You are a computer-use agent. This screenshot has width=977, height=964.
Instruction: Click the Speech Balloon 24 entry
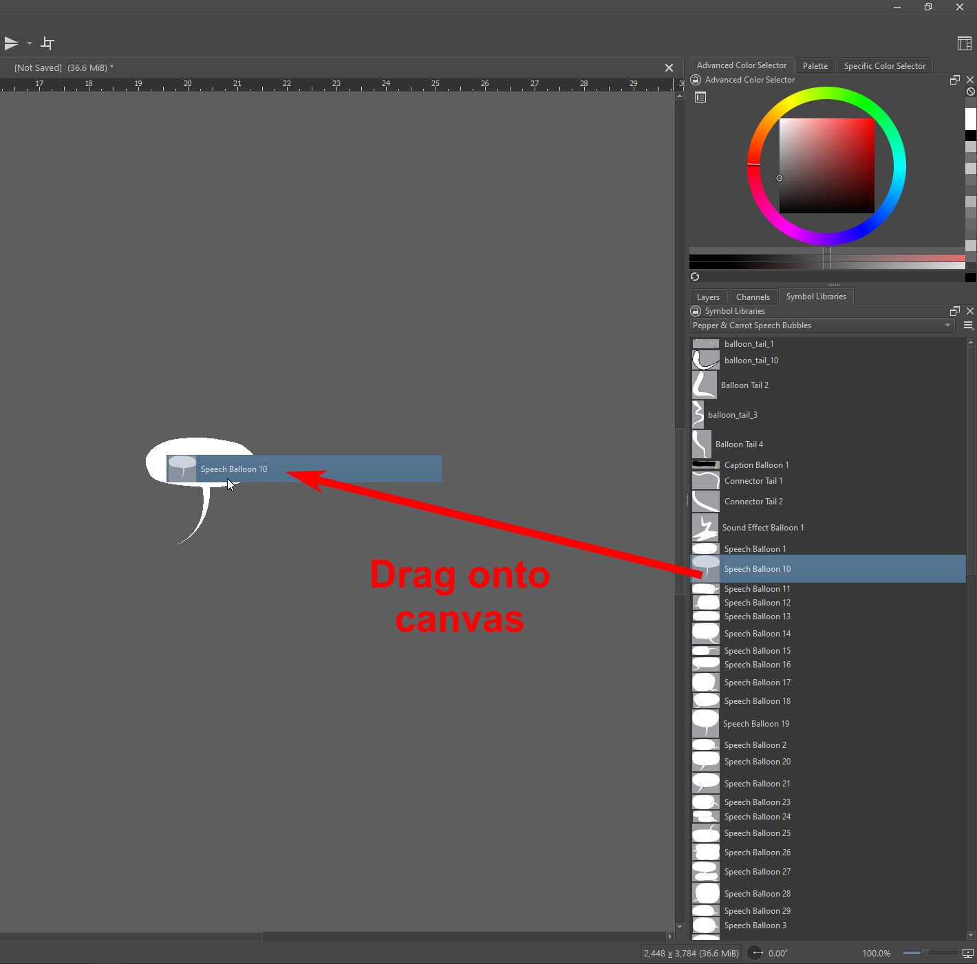tap(828, 817)
